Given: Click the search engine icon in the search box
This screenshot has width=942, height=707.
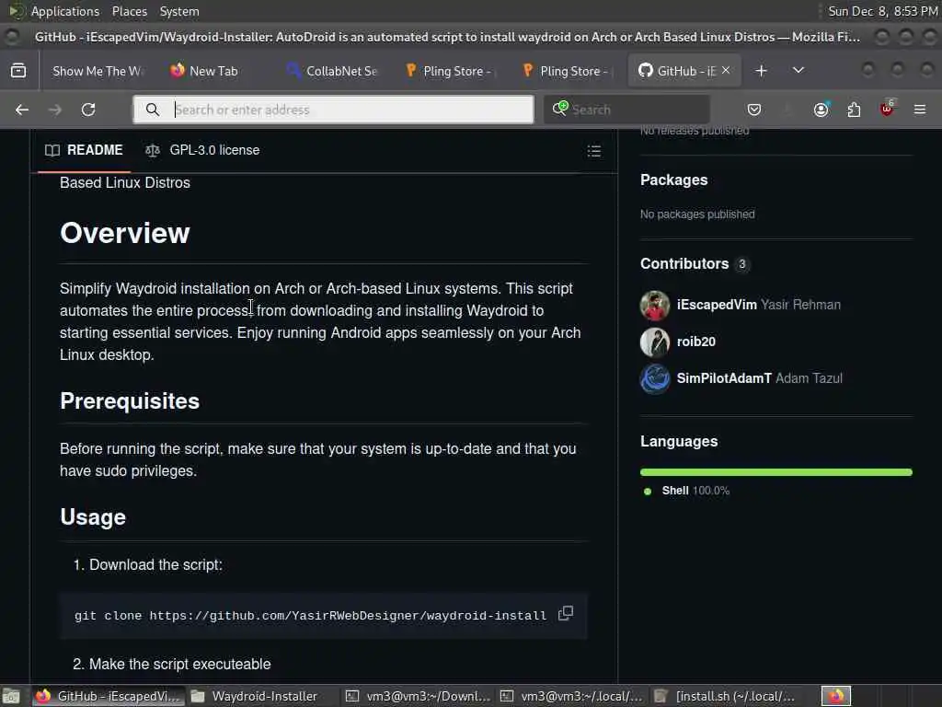Looking at the screenshot, I should click(560, 109).
